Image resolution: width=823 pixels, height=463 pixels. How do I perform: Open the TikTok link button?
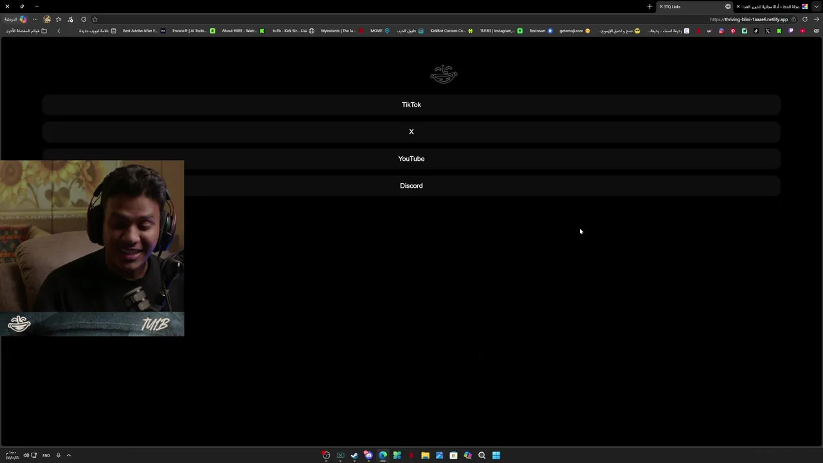click(411, 105)
